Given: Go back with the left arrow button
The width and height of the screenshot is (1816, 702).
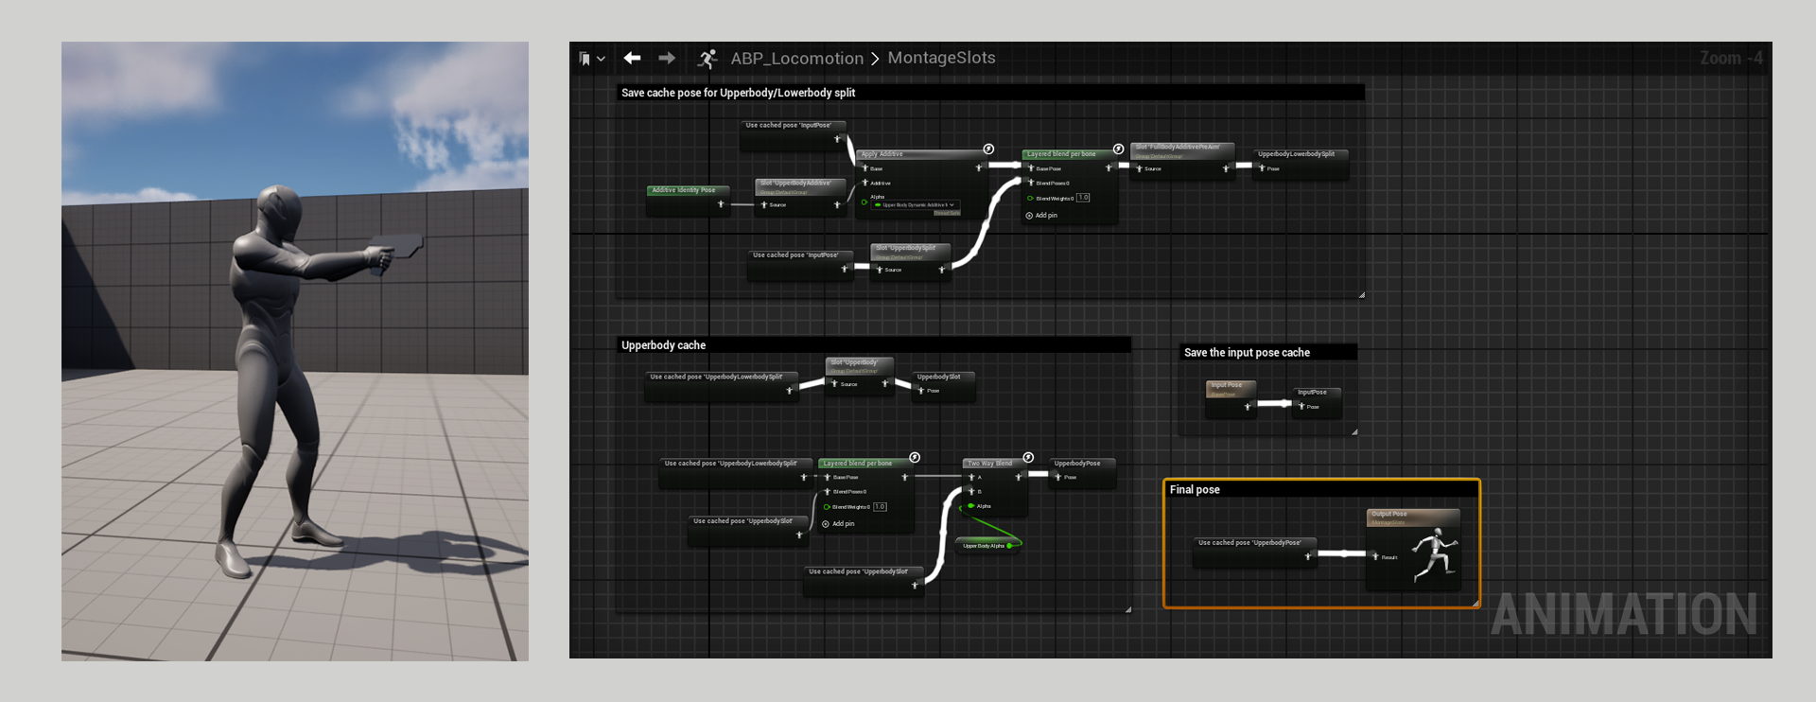Looking at the screenshot, I should coord(632,58).
